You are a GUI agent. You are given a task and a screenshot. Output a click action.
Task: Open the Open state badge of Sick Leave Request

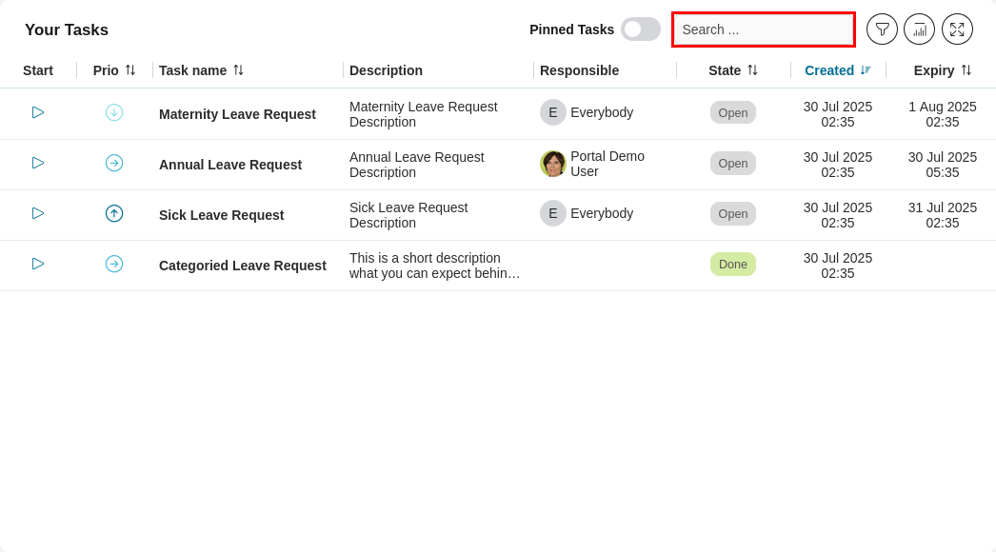pyautogui.click(x=732, y=213)
